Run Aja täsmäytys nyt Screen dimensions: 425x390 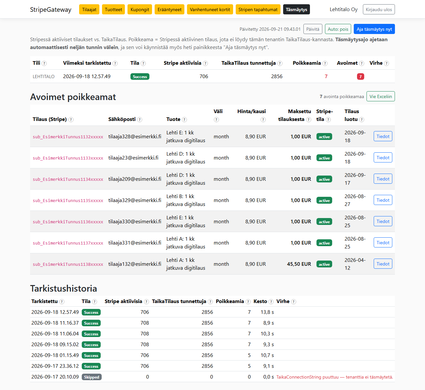pyautogui.click(x=374, y=29)
